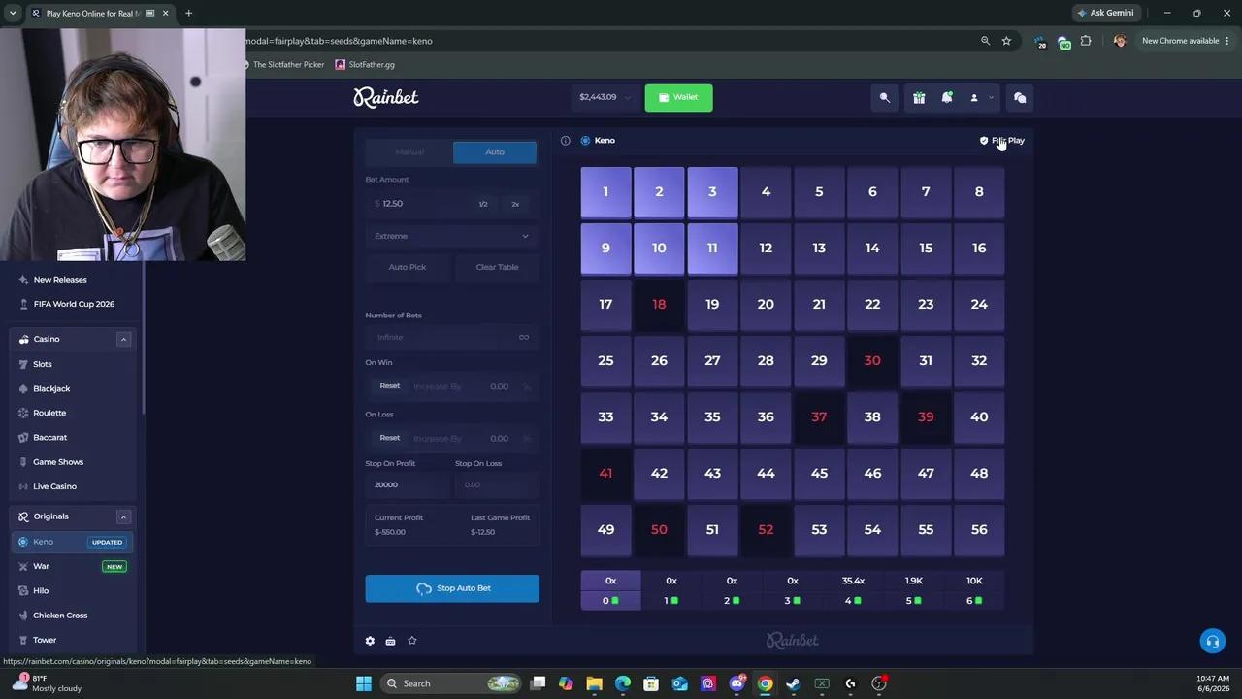Click the infinity symbol in Number of Bets
Screen dimensions: 1242x699
(x=524, y=337)
